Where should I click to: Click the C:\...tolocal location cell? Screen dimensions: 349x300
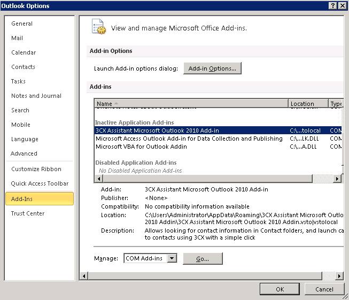[x=305, y=130]
